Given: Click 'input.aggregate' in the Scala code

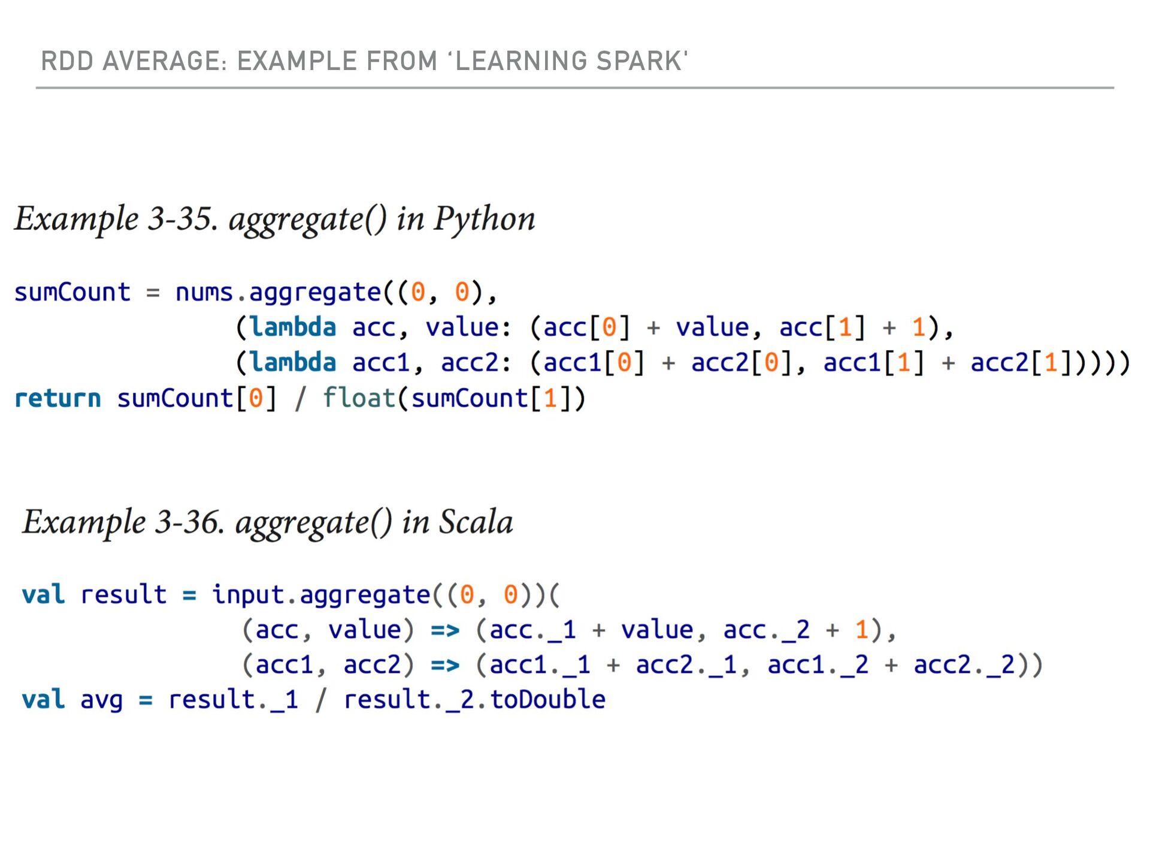Looking at the screenshot, I should [x=320, y=595].
